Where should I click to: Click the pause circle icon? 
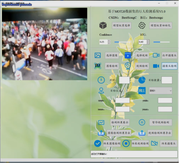click(x=142, y=122)
